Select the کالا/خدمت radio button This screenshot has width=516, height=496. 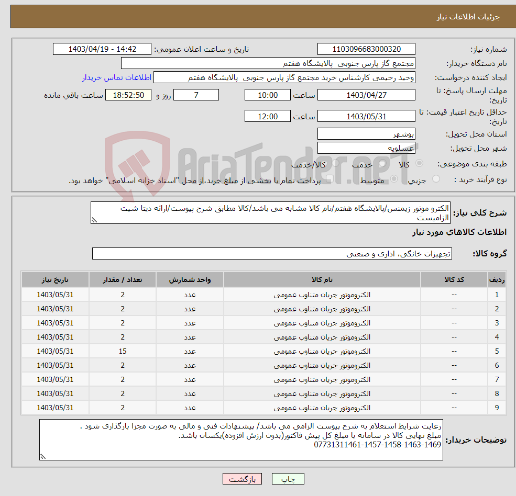335,163
